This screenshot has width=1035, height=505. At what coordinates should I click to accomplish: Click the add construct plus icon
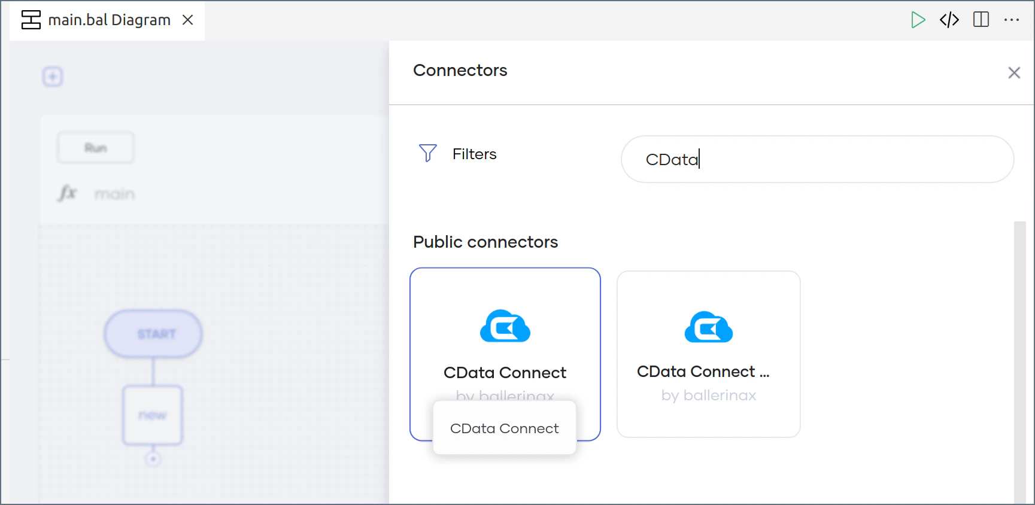[x=53, y=77]
